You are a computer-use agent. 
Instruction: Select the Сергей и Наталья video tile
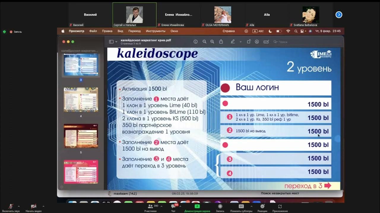coord(134,15)
